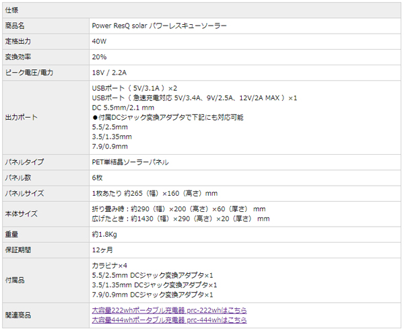Click the 広げたとき dimensions line
Screen dimensions: 404x331
pyautogui.click(x=181, y=219)
